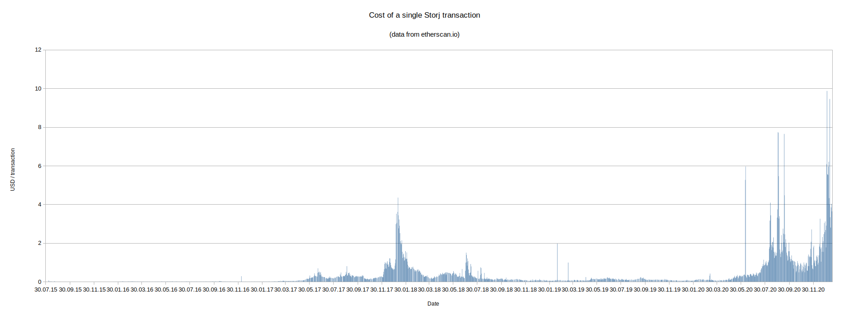The image size is (849, 316).
Task: Select the date label 30.09.18
Action: 501,289
